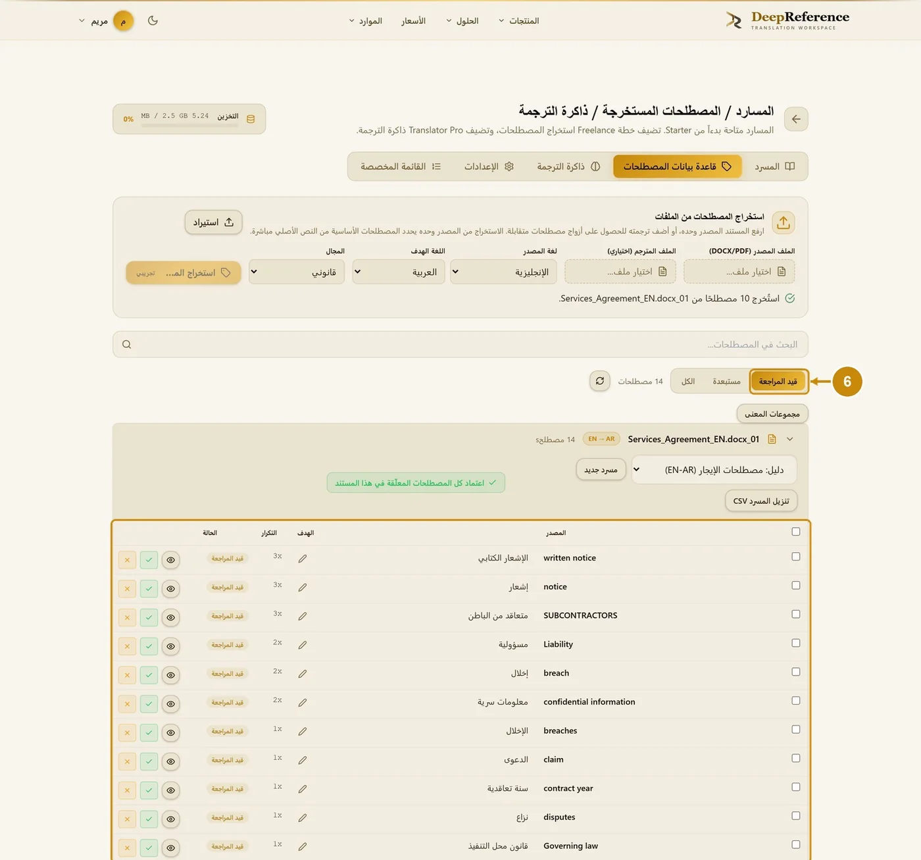Click the terms search field
Image resolution: width=921 pixels, height=860 pixels.
(460, 344)
